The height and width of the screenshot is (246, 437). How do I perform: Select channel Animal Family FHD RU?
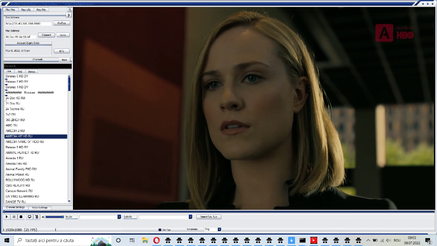pos(21,169)
